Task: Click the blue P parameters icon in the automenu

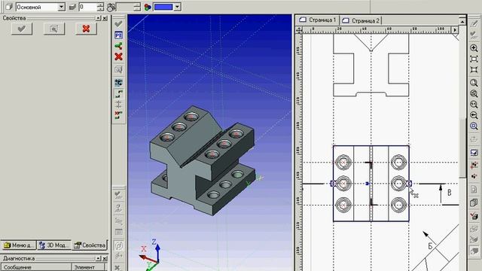Action: tap(118, 35)
